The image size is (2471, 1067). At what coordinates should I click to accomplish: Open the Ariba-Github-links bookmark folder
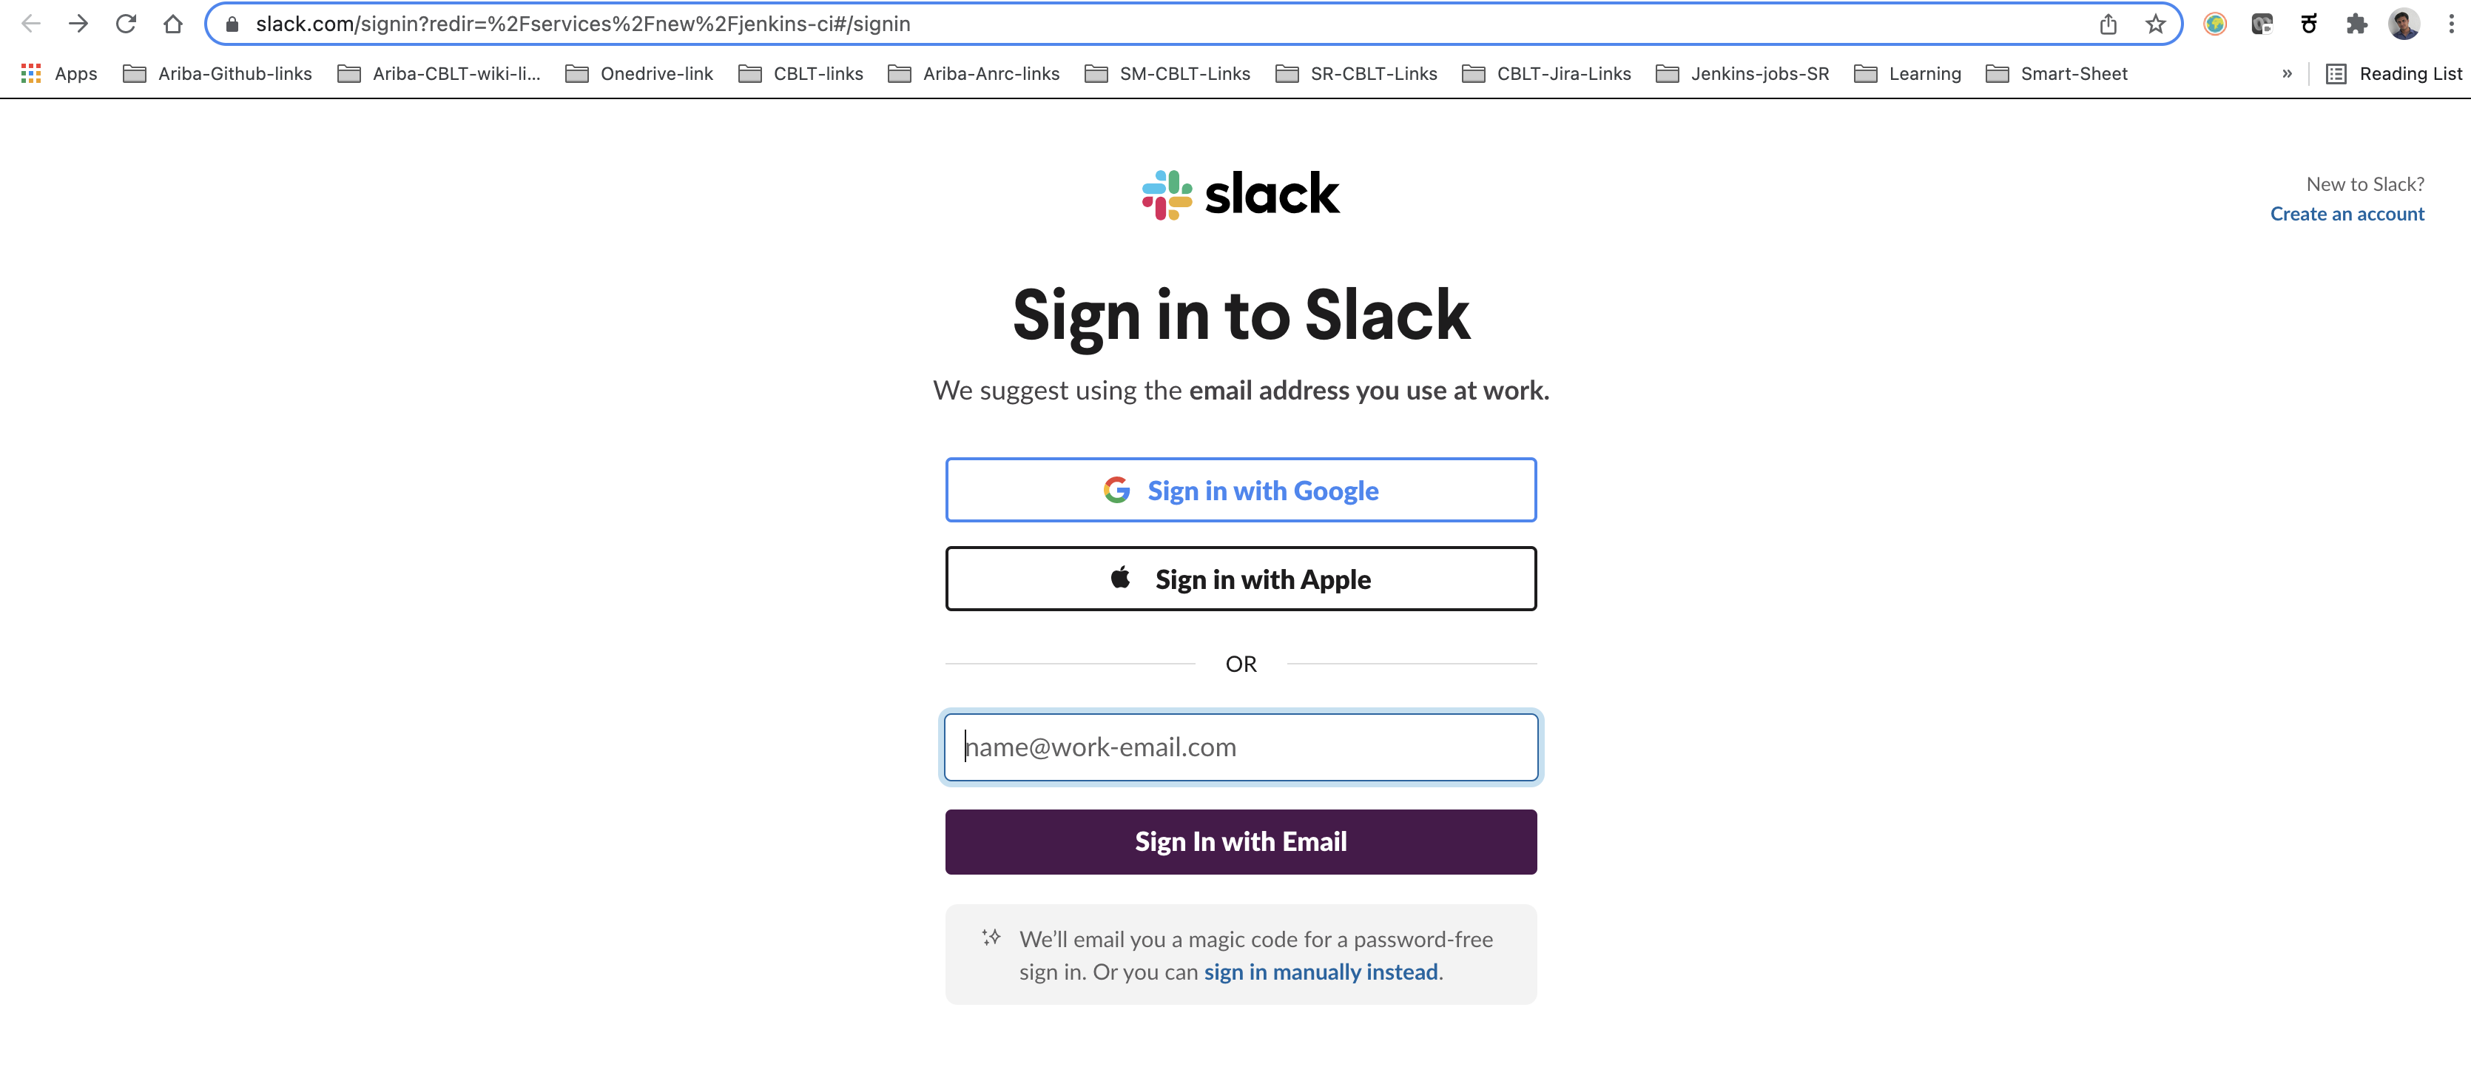point(218,74)
